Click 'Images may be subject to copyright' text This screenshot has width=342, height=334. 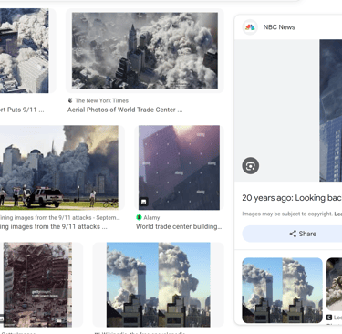click(x=287, y=214)
